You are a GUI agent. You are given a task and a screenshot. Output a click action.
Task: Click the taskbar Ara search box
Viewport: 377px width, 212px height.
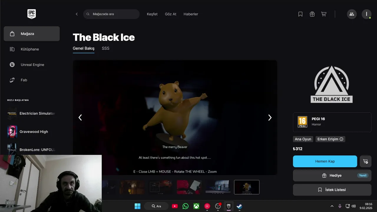click(156, 206)
